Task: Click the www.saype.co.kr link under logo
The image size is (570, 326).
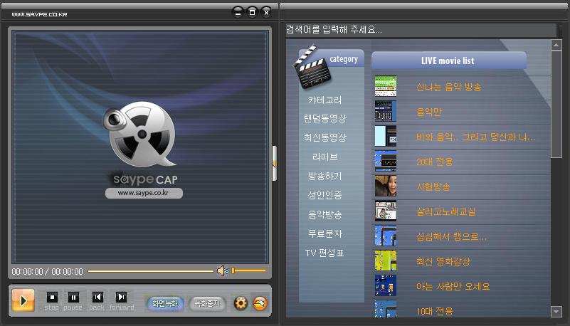Action: tap(144, 193)
